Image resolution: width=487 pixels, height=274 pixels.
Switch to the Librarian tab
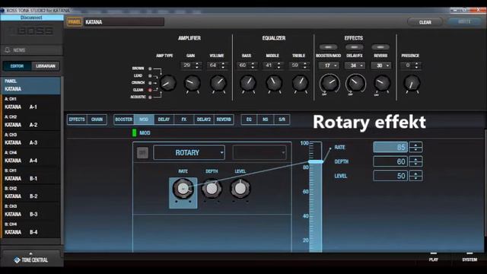pyautogui.click(x=46, y=66)
